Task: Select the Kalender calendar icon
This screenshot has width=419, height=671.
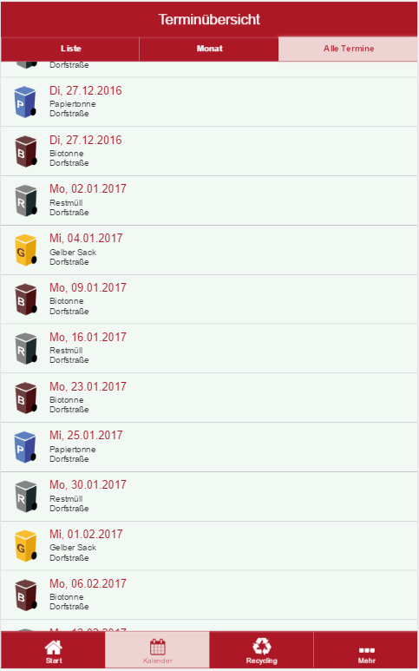Action: coord(157,647)
